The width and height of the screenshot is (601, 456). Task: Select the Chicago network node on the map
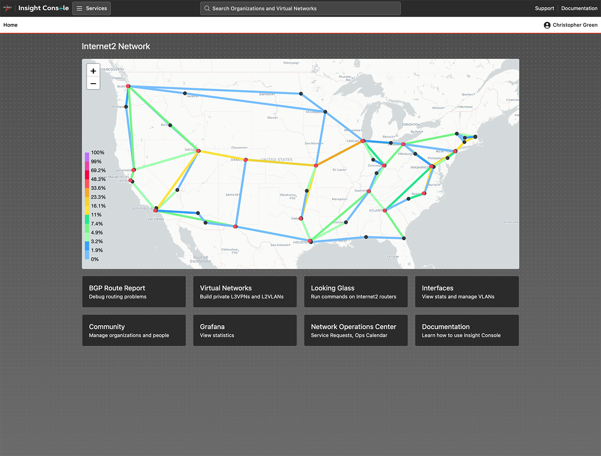[x=362, y=141]
